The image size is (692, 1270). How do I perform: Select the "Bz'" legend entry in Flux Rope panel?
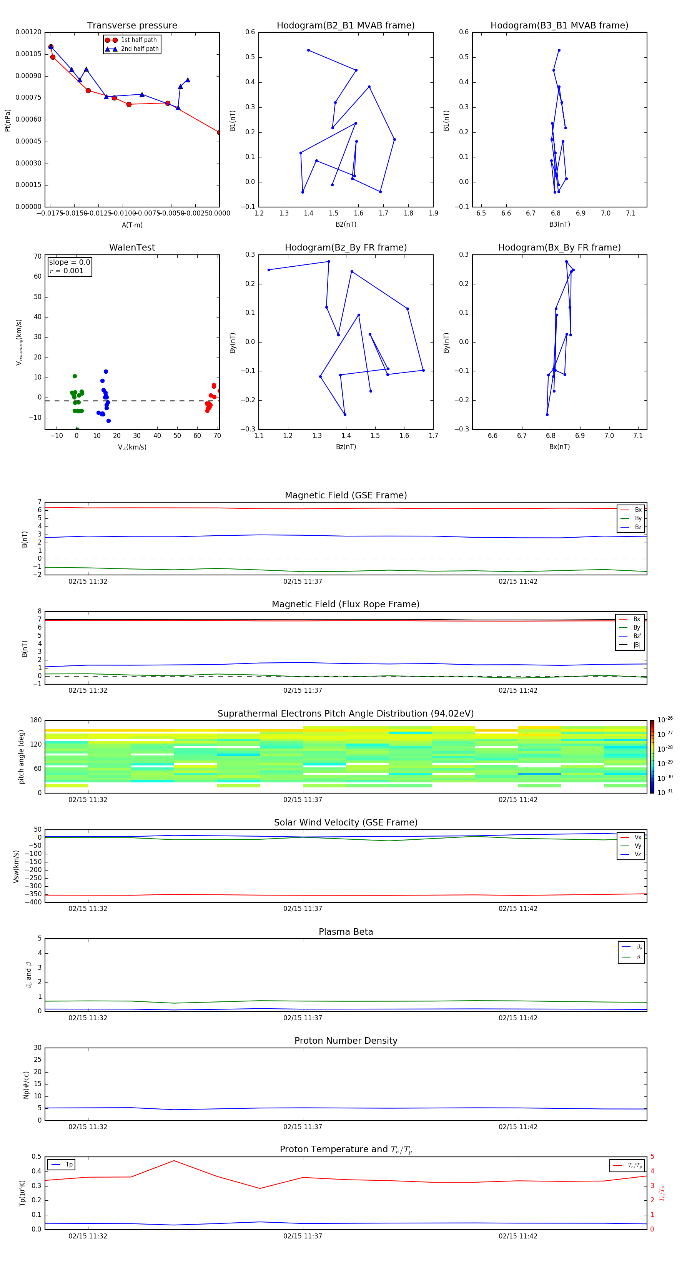(630, 637)
